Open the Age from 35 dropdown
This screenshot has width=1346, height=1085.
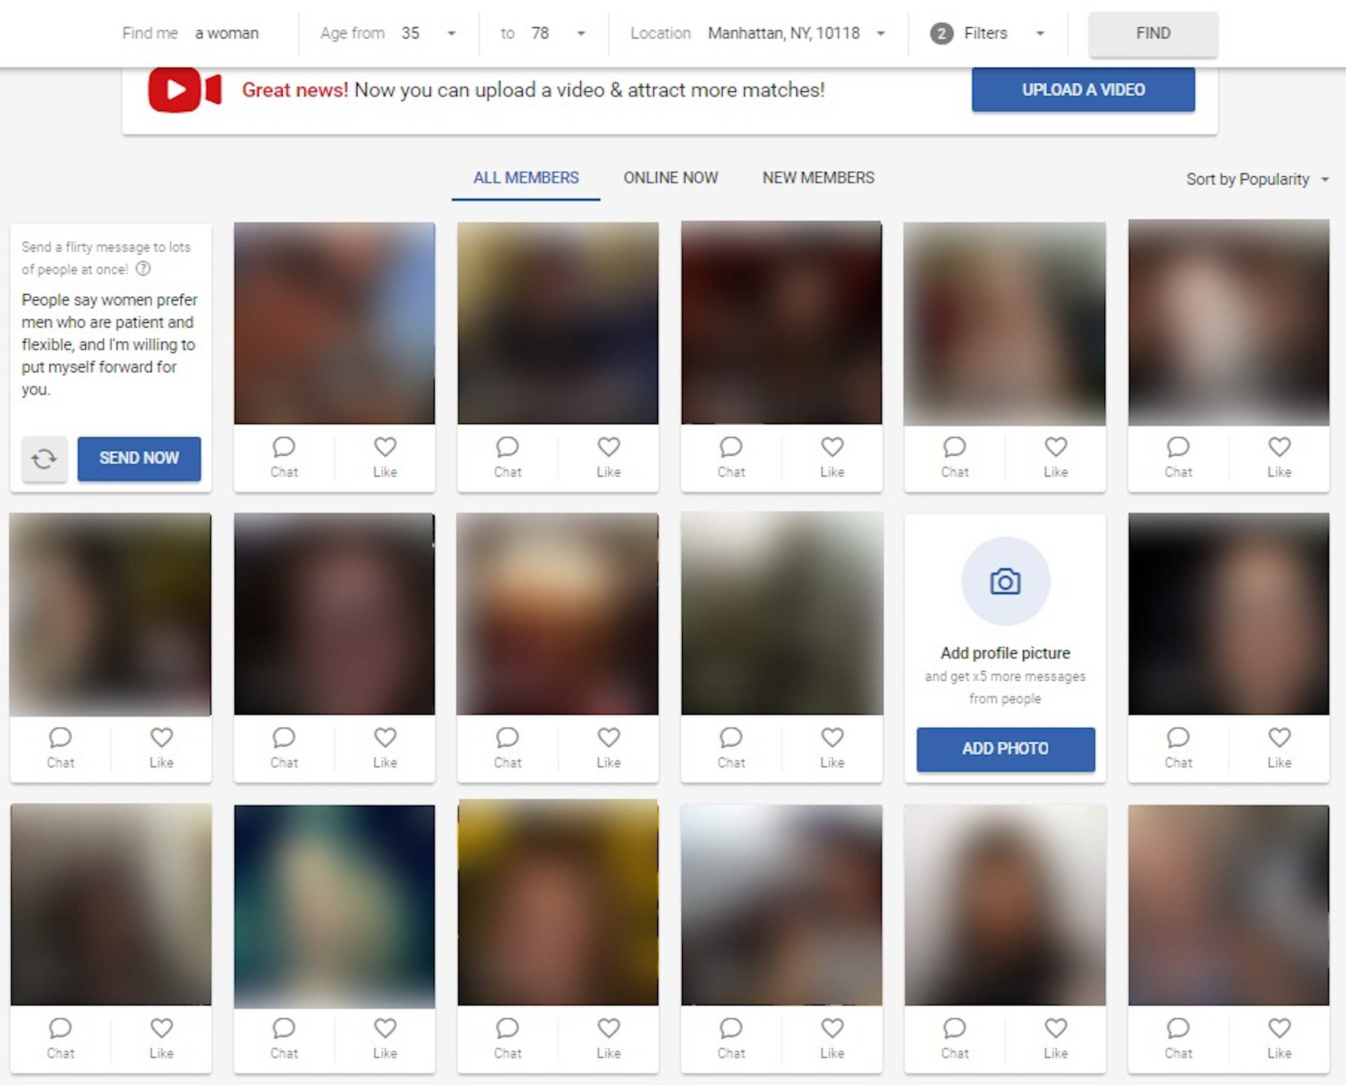tap(388, 33)
